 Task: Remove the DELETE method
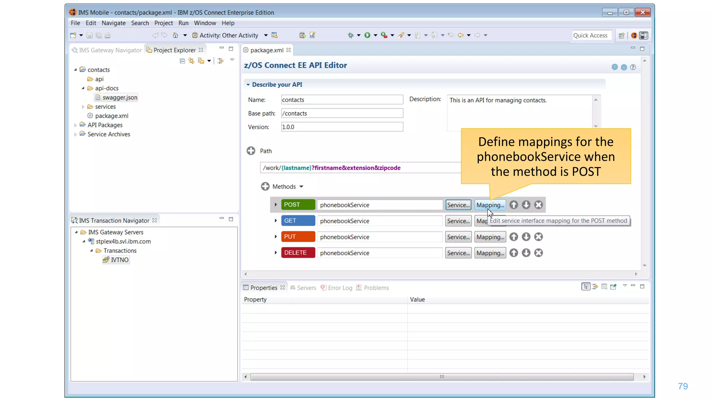[x=538, y=253]
